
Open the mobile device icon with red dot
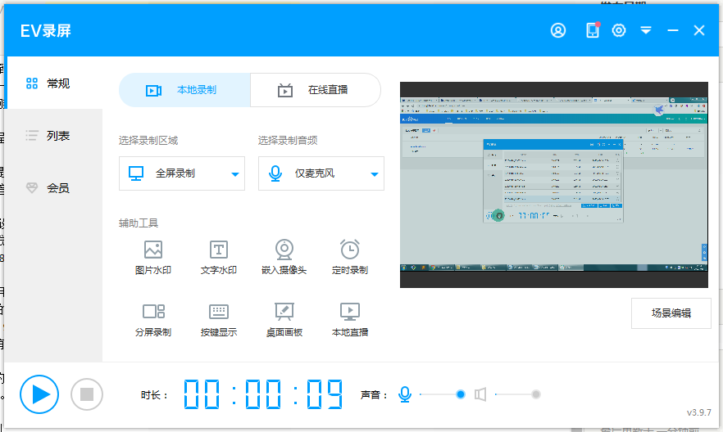point(593,30)
